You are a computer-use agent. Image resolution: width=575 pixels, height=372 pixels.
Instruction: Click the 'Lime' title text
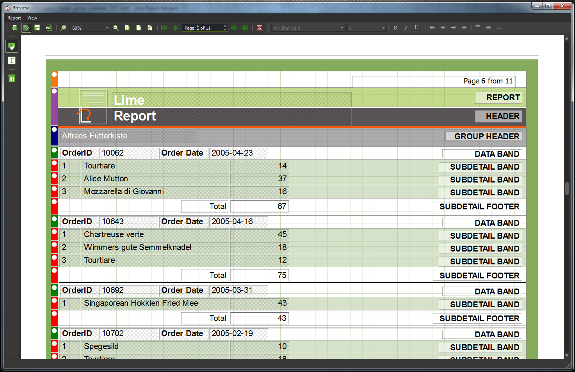point(129,100)
